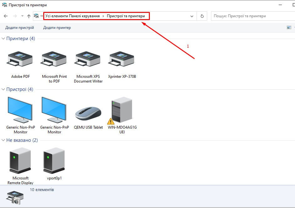Select the Xprinter XP-370B printer icon
This screenshot has width=295, height=208.
(x=122, y=60)
